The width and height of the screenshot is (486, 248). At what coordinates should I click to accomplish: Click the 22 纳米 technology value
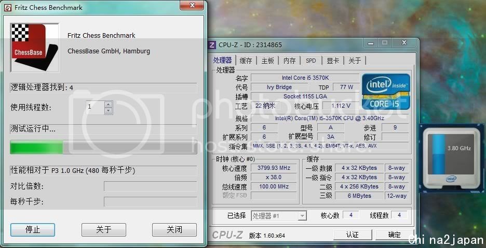[265, 106]
